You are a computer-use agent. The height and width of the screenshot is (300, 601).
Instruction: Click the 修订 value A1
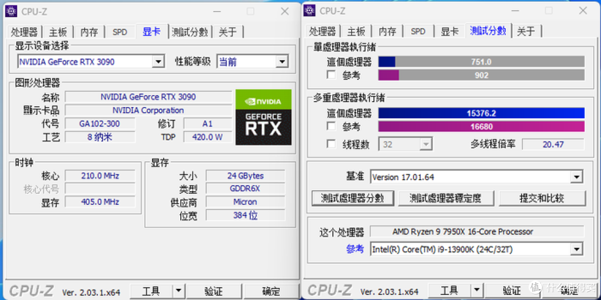(x=208, y=123)
